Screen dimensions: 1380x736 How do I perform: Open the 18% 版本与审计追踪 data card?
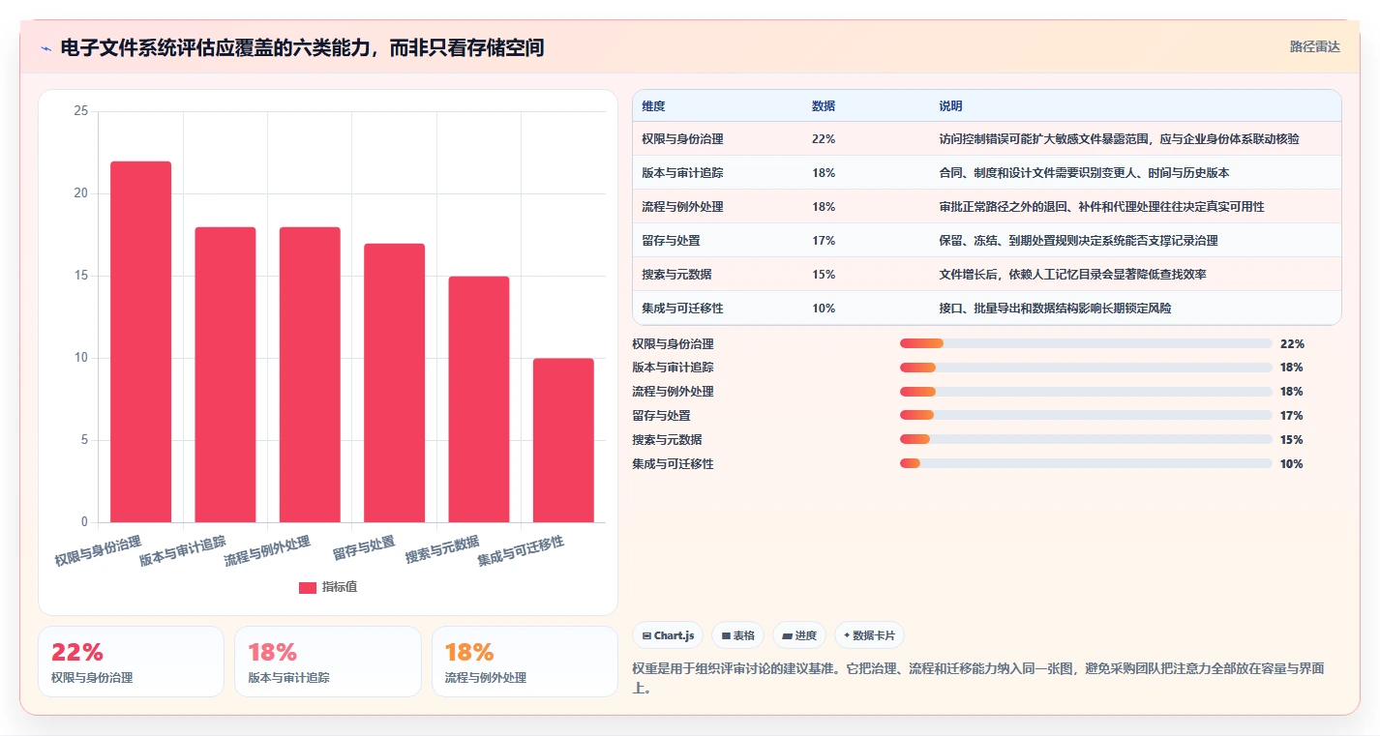click(327, 662)
